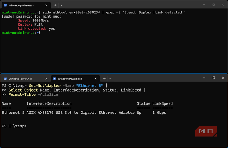This screenshot has width=228, height=148.
Task: Click the last 'mint-nuc@mintnuc:~$' prompt
Action: click(21, 33)
